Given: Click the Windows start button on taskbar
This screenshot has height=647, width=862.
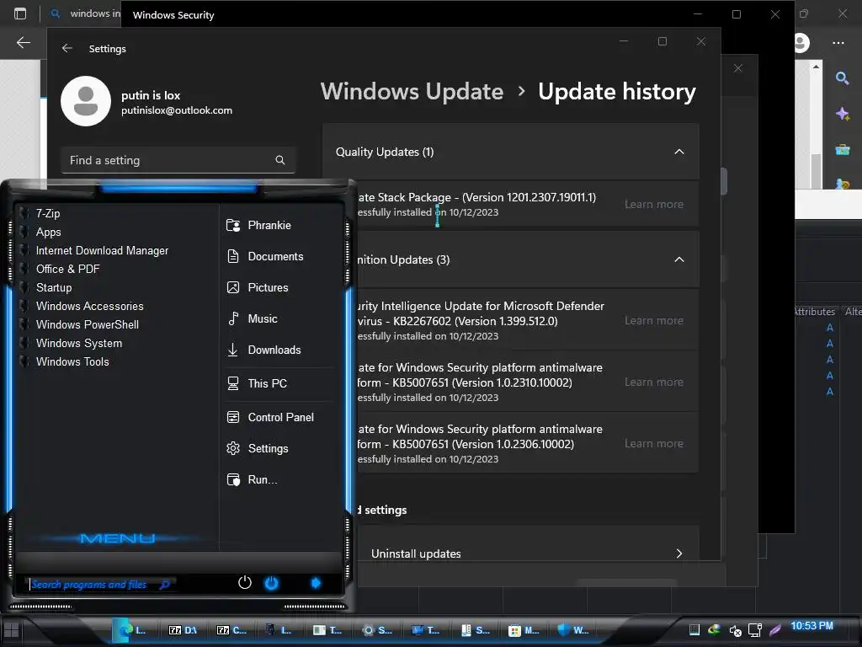Looking at the screenshot, I should [12, 630].
